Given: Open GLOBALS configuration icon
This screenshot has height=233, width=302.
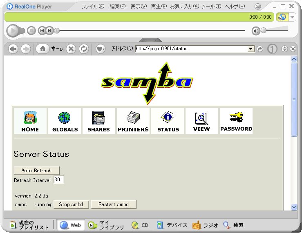Looking at the screenshot, I should coord(65,121).
